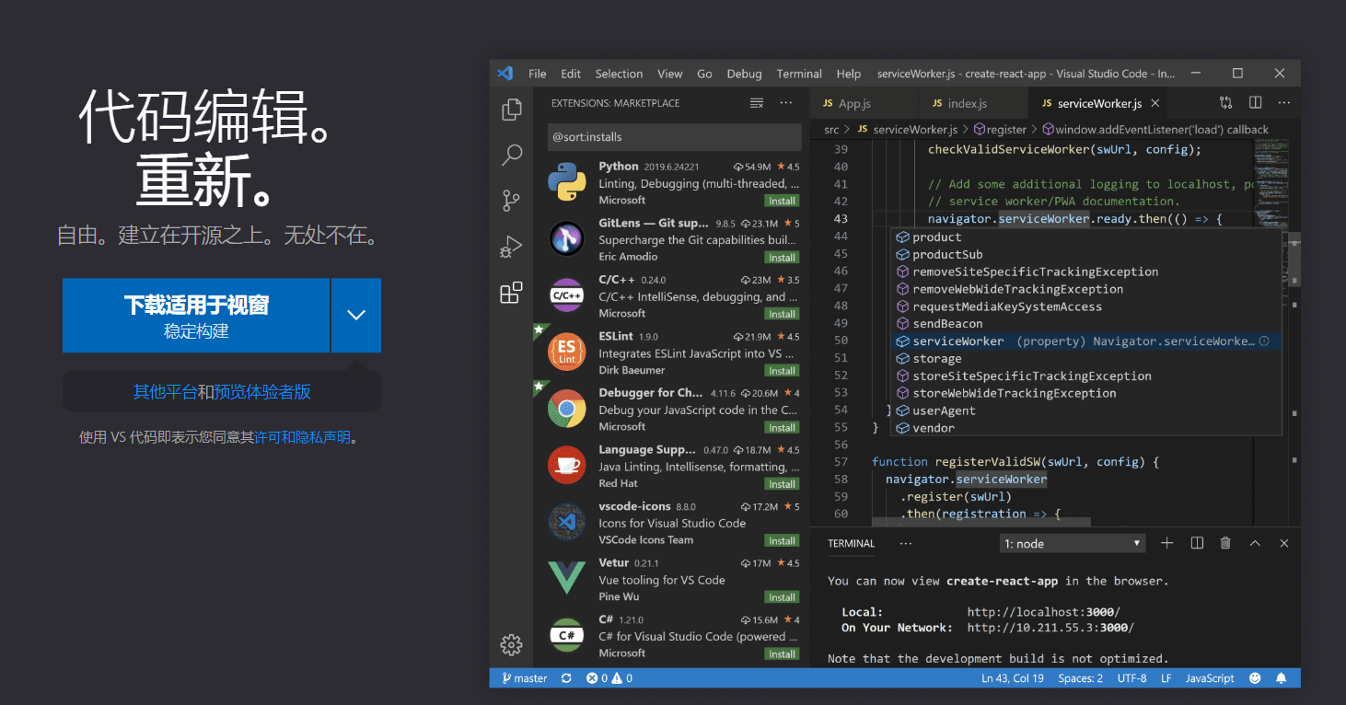Maximize terminal panel with up chevron
1346x705 pixels.
point(1255,543)
